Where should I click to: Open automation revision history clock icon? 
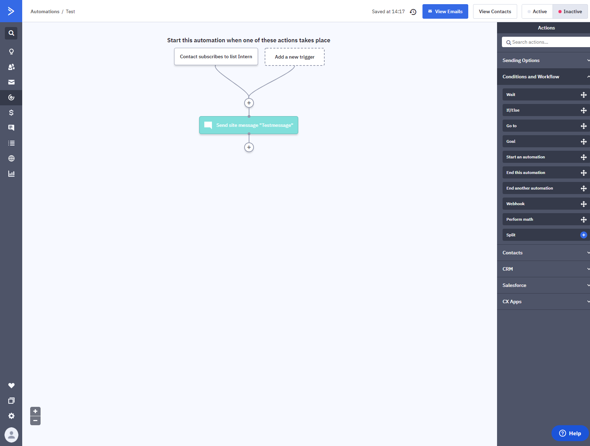click(413, 12)
